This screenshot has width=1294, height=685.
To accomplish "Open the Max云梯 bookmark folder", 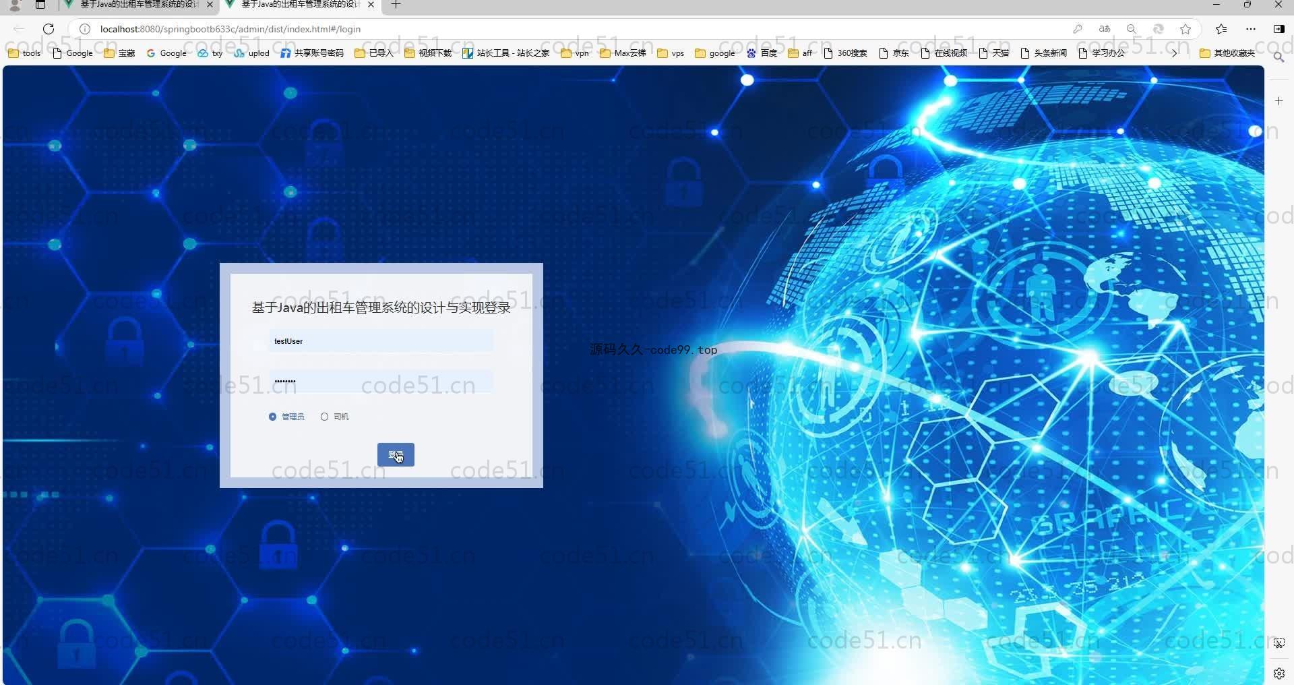I will pyautogui.click(x=623, y=53).
